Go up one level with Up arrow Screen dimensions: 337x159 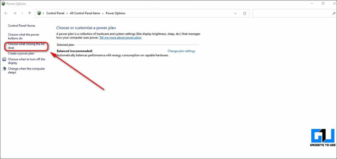pyautogui.click(x=30, y=13)
